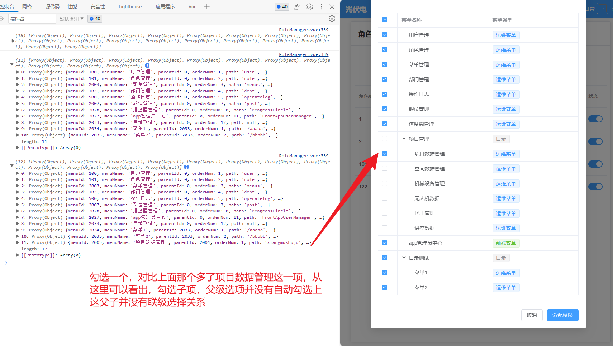Uncheck the 项目数据管理 checkbox
The height and width of the screenshot is (346, 613).
click(x=385, y=154)
